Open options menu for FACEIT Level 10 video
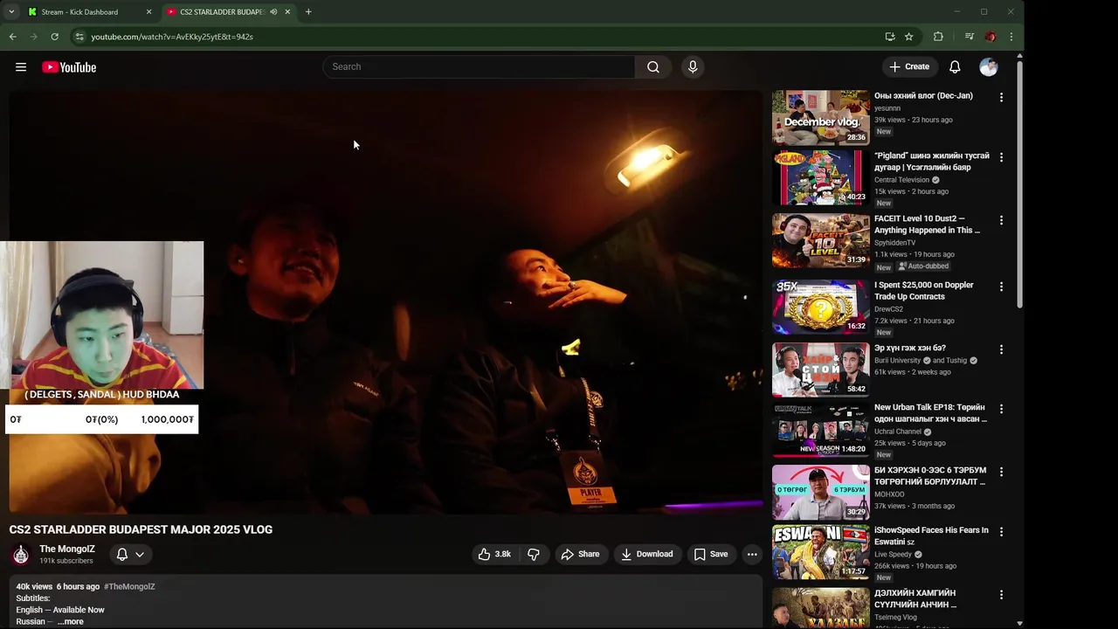 pos(1001,220)
